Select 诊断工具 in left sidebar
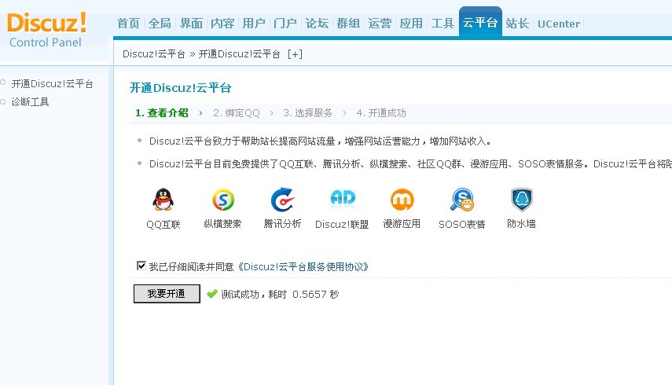 (30, 102)
